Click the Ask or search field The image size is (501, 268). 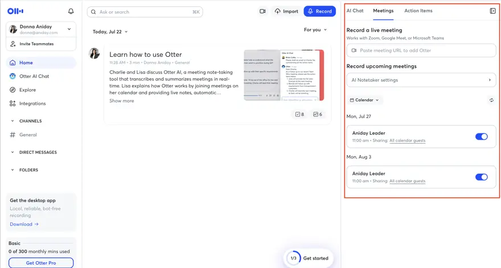click(145, 12)
